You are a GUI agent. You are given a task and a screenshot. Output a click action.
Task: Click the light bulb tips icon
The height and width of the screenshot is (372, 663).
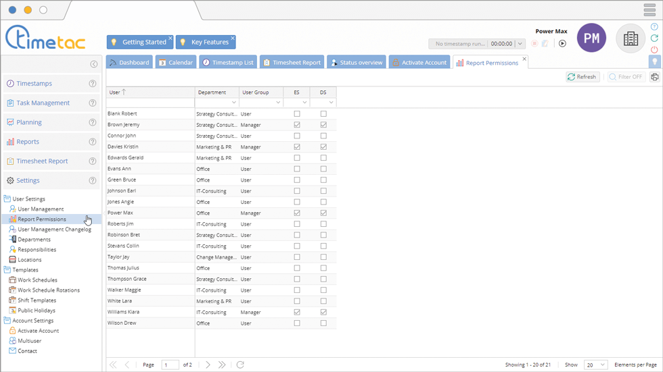(x=655, y=61)
